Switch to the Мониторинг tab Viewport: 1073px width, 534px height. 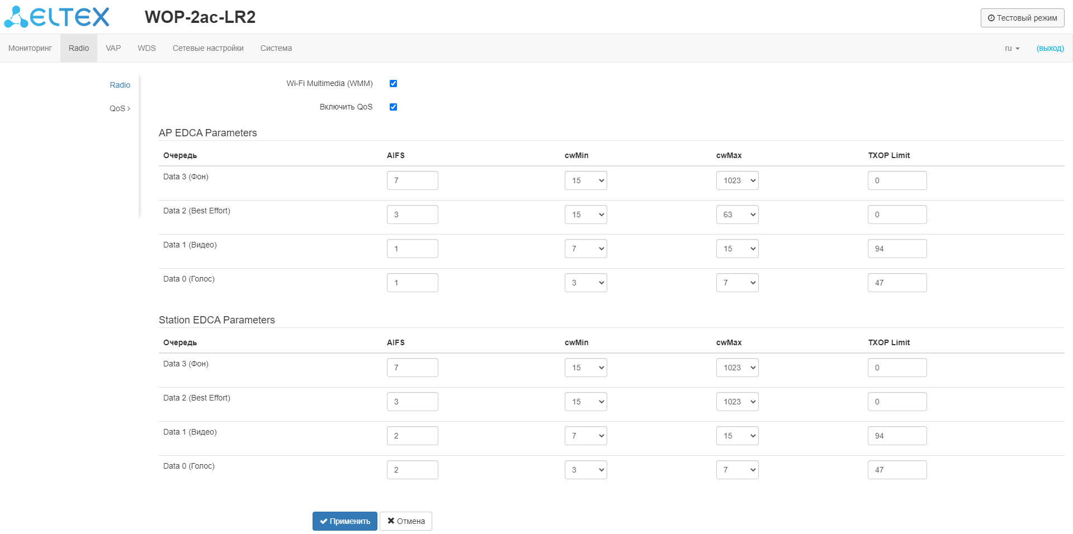(x=30, y=49)
